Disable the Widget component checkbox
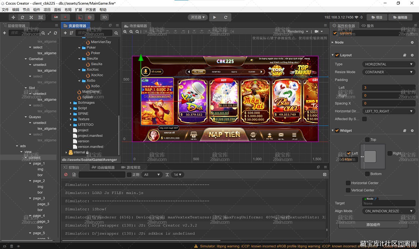 point(337,131)
